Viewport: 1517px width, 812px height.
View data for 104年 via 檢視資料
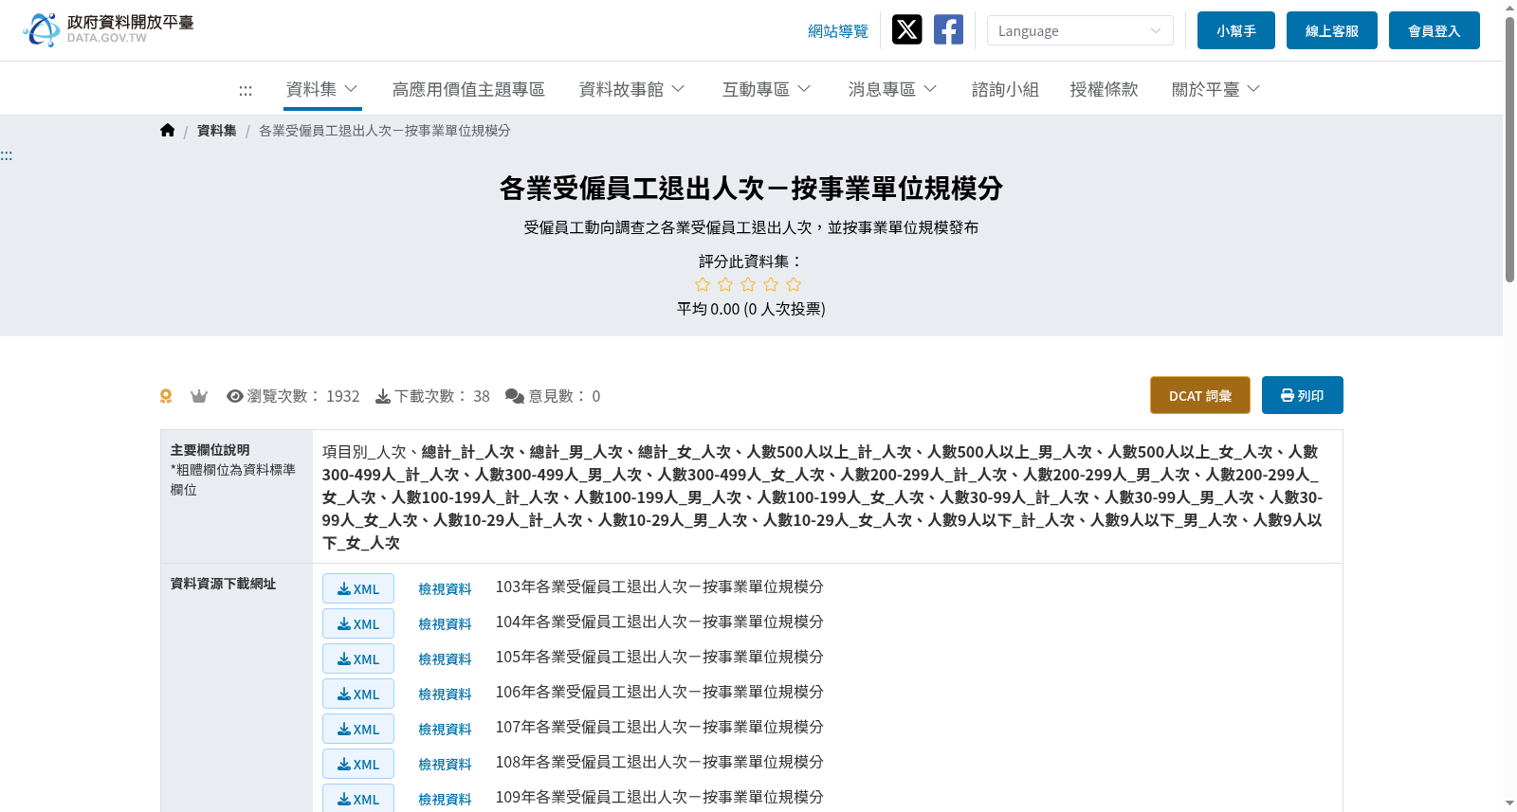[x=445, y=623]
